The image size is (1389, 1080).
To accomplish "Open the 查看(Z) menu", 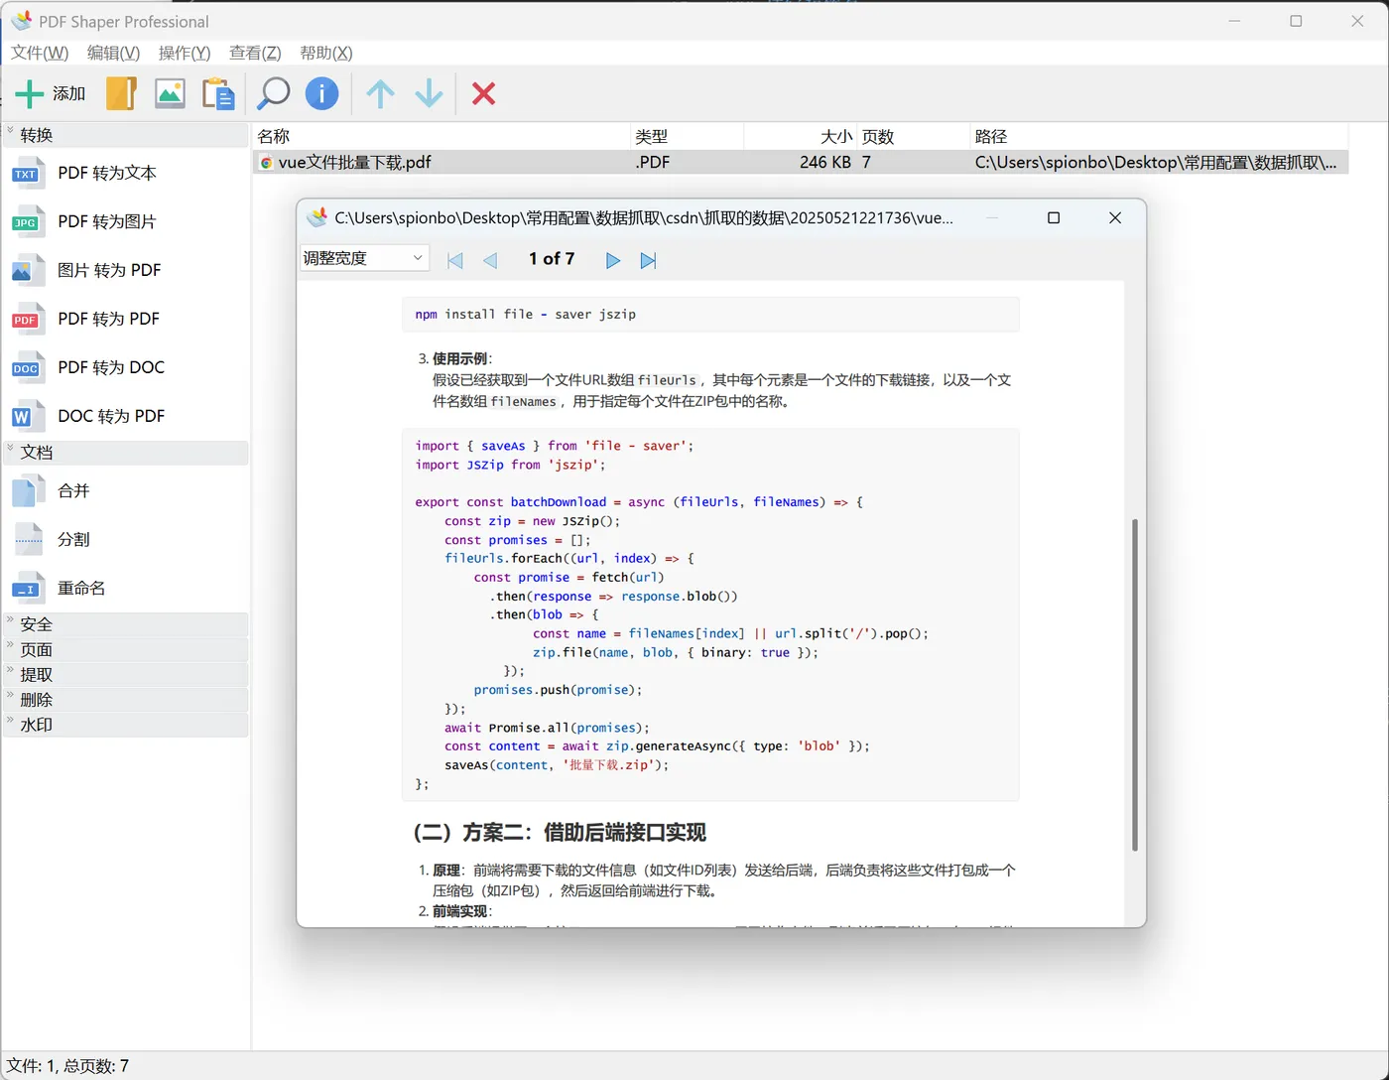I will coord(255,53).
